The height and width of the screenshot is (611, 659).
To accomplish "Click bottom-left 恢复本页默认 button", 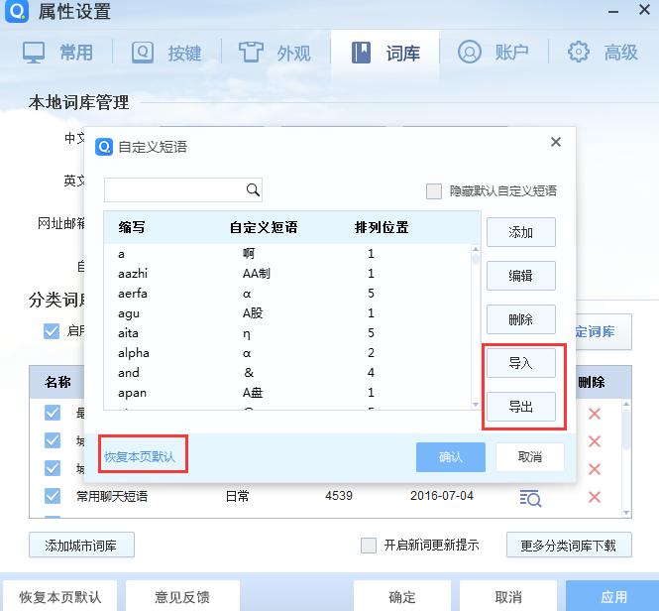I will 60,596.
